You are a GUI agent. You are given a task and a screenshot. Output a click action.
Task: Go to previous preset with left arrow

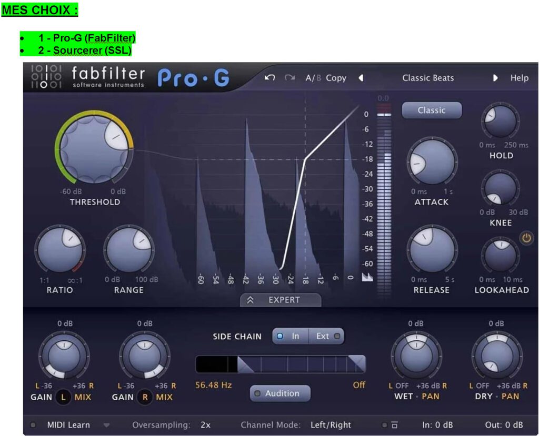361,78
